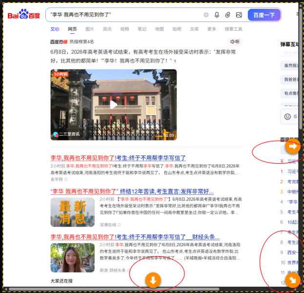Clear the search box with the X icon

[x=206, y=15]
